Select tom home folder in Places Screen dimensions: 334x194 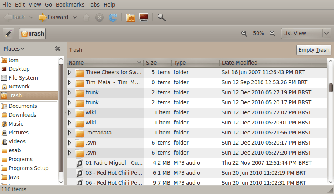tap(29, 60)
